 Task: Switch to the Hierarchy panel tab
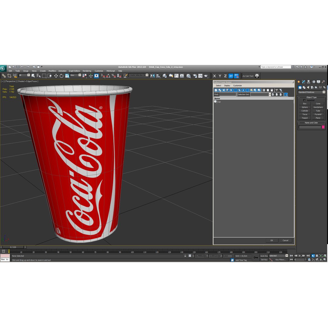coord(309,82)
